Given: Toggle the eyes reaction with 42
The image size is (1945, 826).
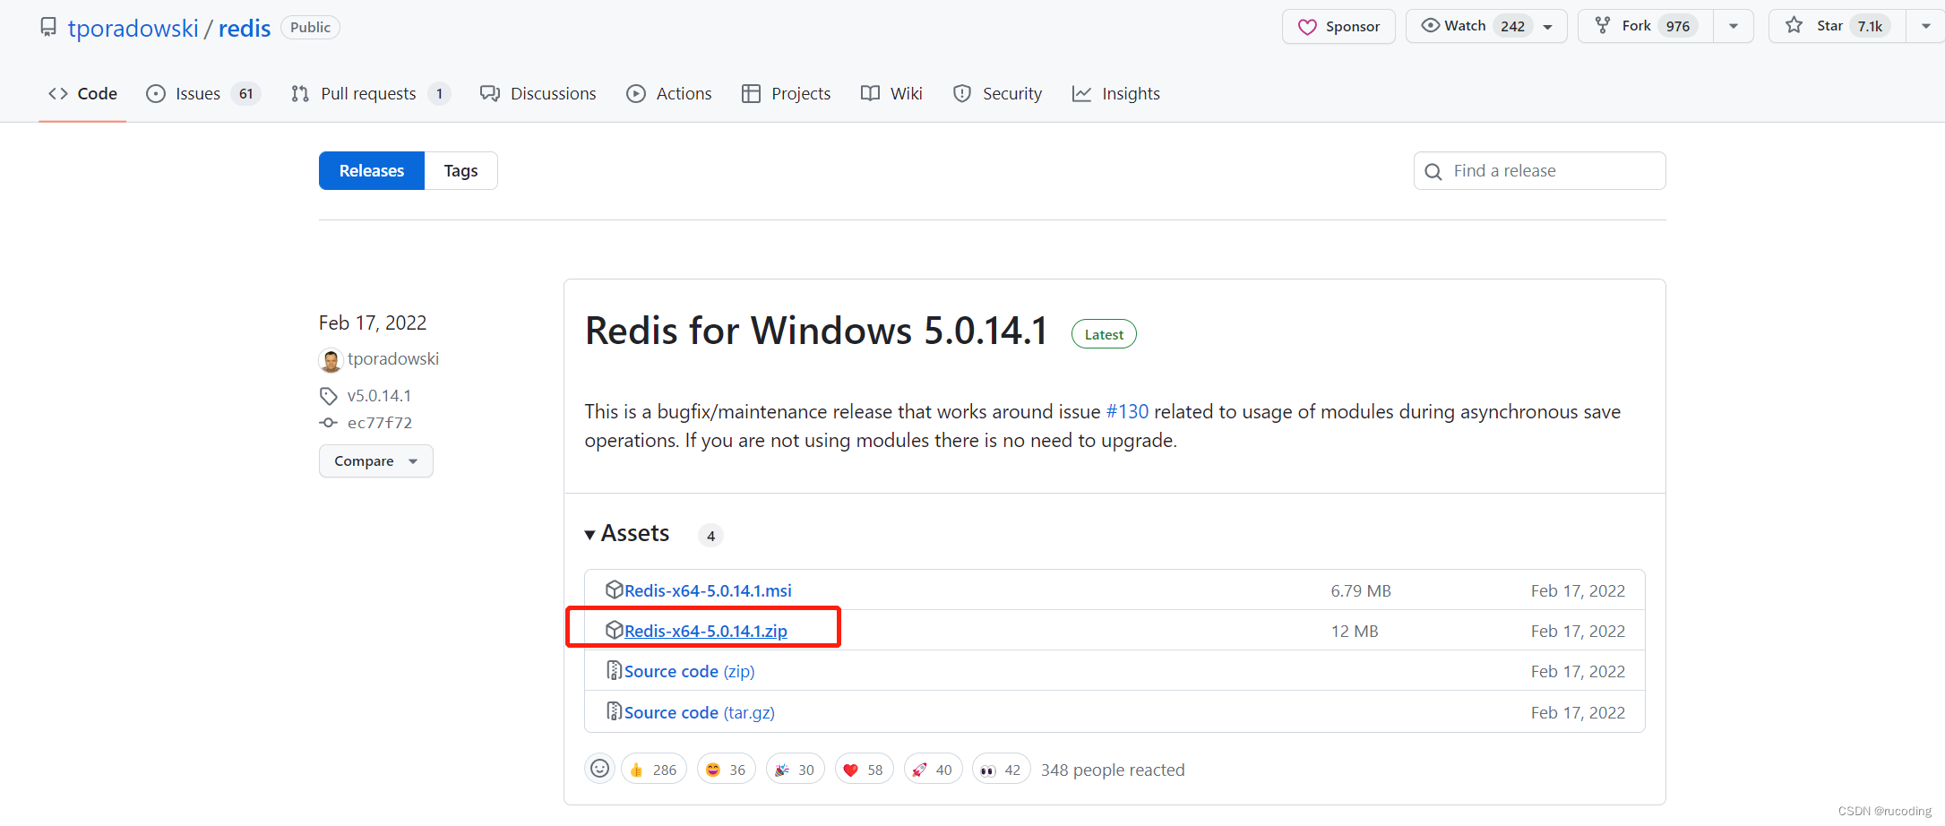Looking at the screenshot, I should click(1002, 770).
